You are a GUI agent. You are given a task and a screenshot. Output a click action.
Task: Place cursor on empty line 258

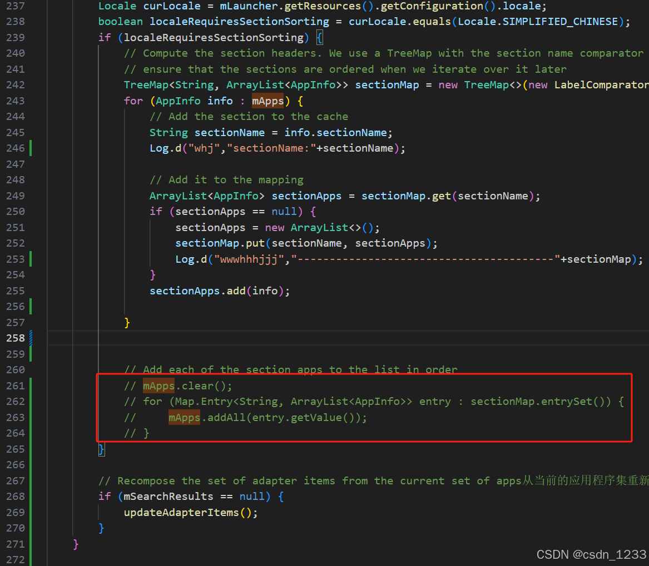pos(348,338)
